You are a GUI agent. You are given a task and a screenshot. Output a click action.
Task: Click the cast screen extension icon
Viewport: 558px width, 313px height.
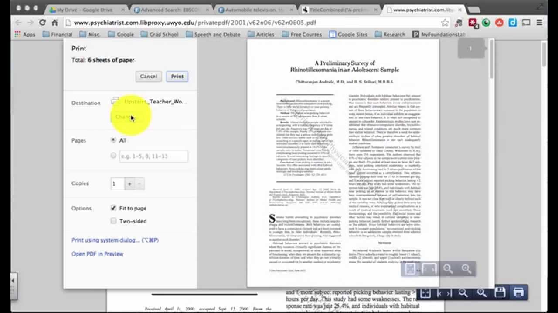click(x=526, y=23)
